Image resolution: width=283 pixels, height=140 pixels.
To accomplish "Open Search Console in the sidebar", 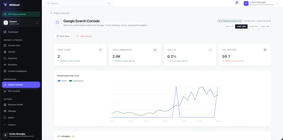I will pyautogui.click(x=21, y=85).
